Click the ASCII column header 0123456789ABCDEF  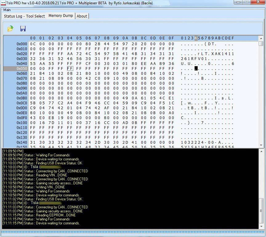[x=208, y=38]
